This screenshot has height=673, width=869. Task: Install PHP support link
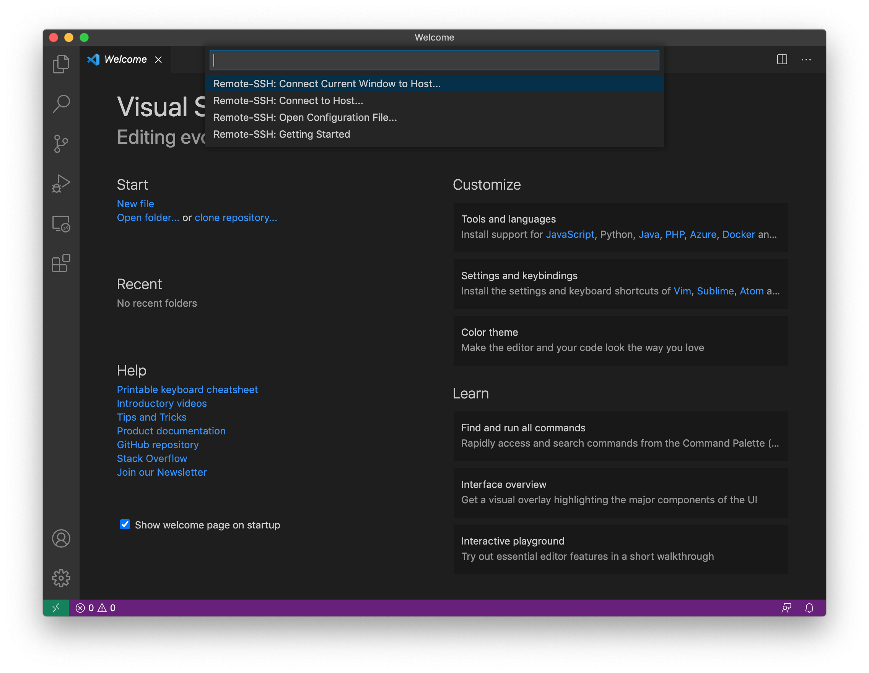(675, 234)
